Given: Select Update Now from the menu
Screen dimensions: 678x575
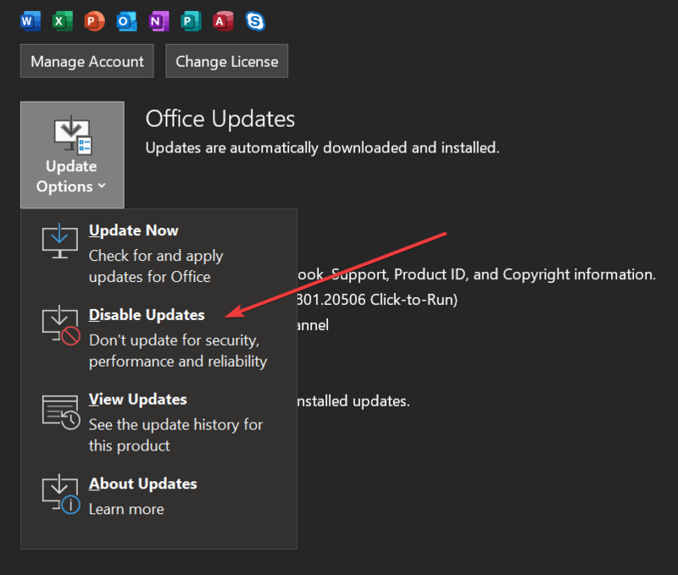Looking at the screenshot, I should coord(133,229).
